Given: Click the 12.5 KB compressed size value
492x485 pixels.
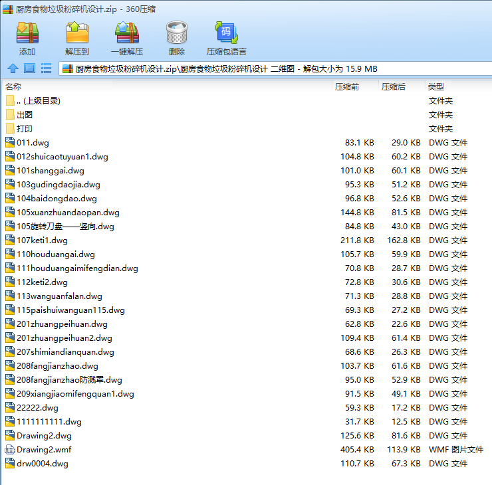Looking at the screenshot, I should pyautogui.click(x=406, y=422).
